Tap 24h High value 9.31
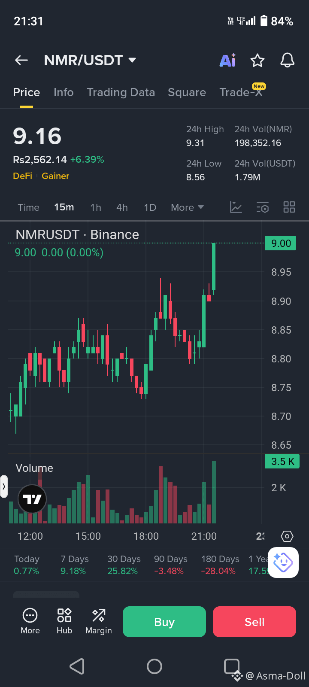 tap(195, 143)
